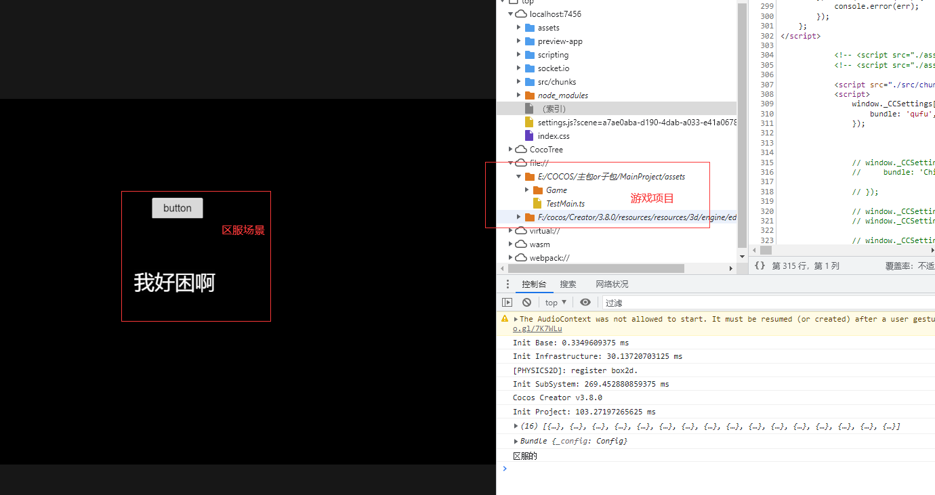
Task: Click the closing '</script>' code line
Action: 800,36
